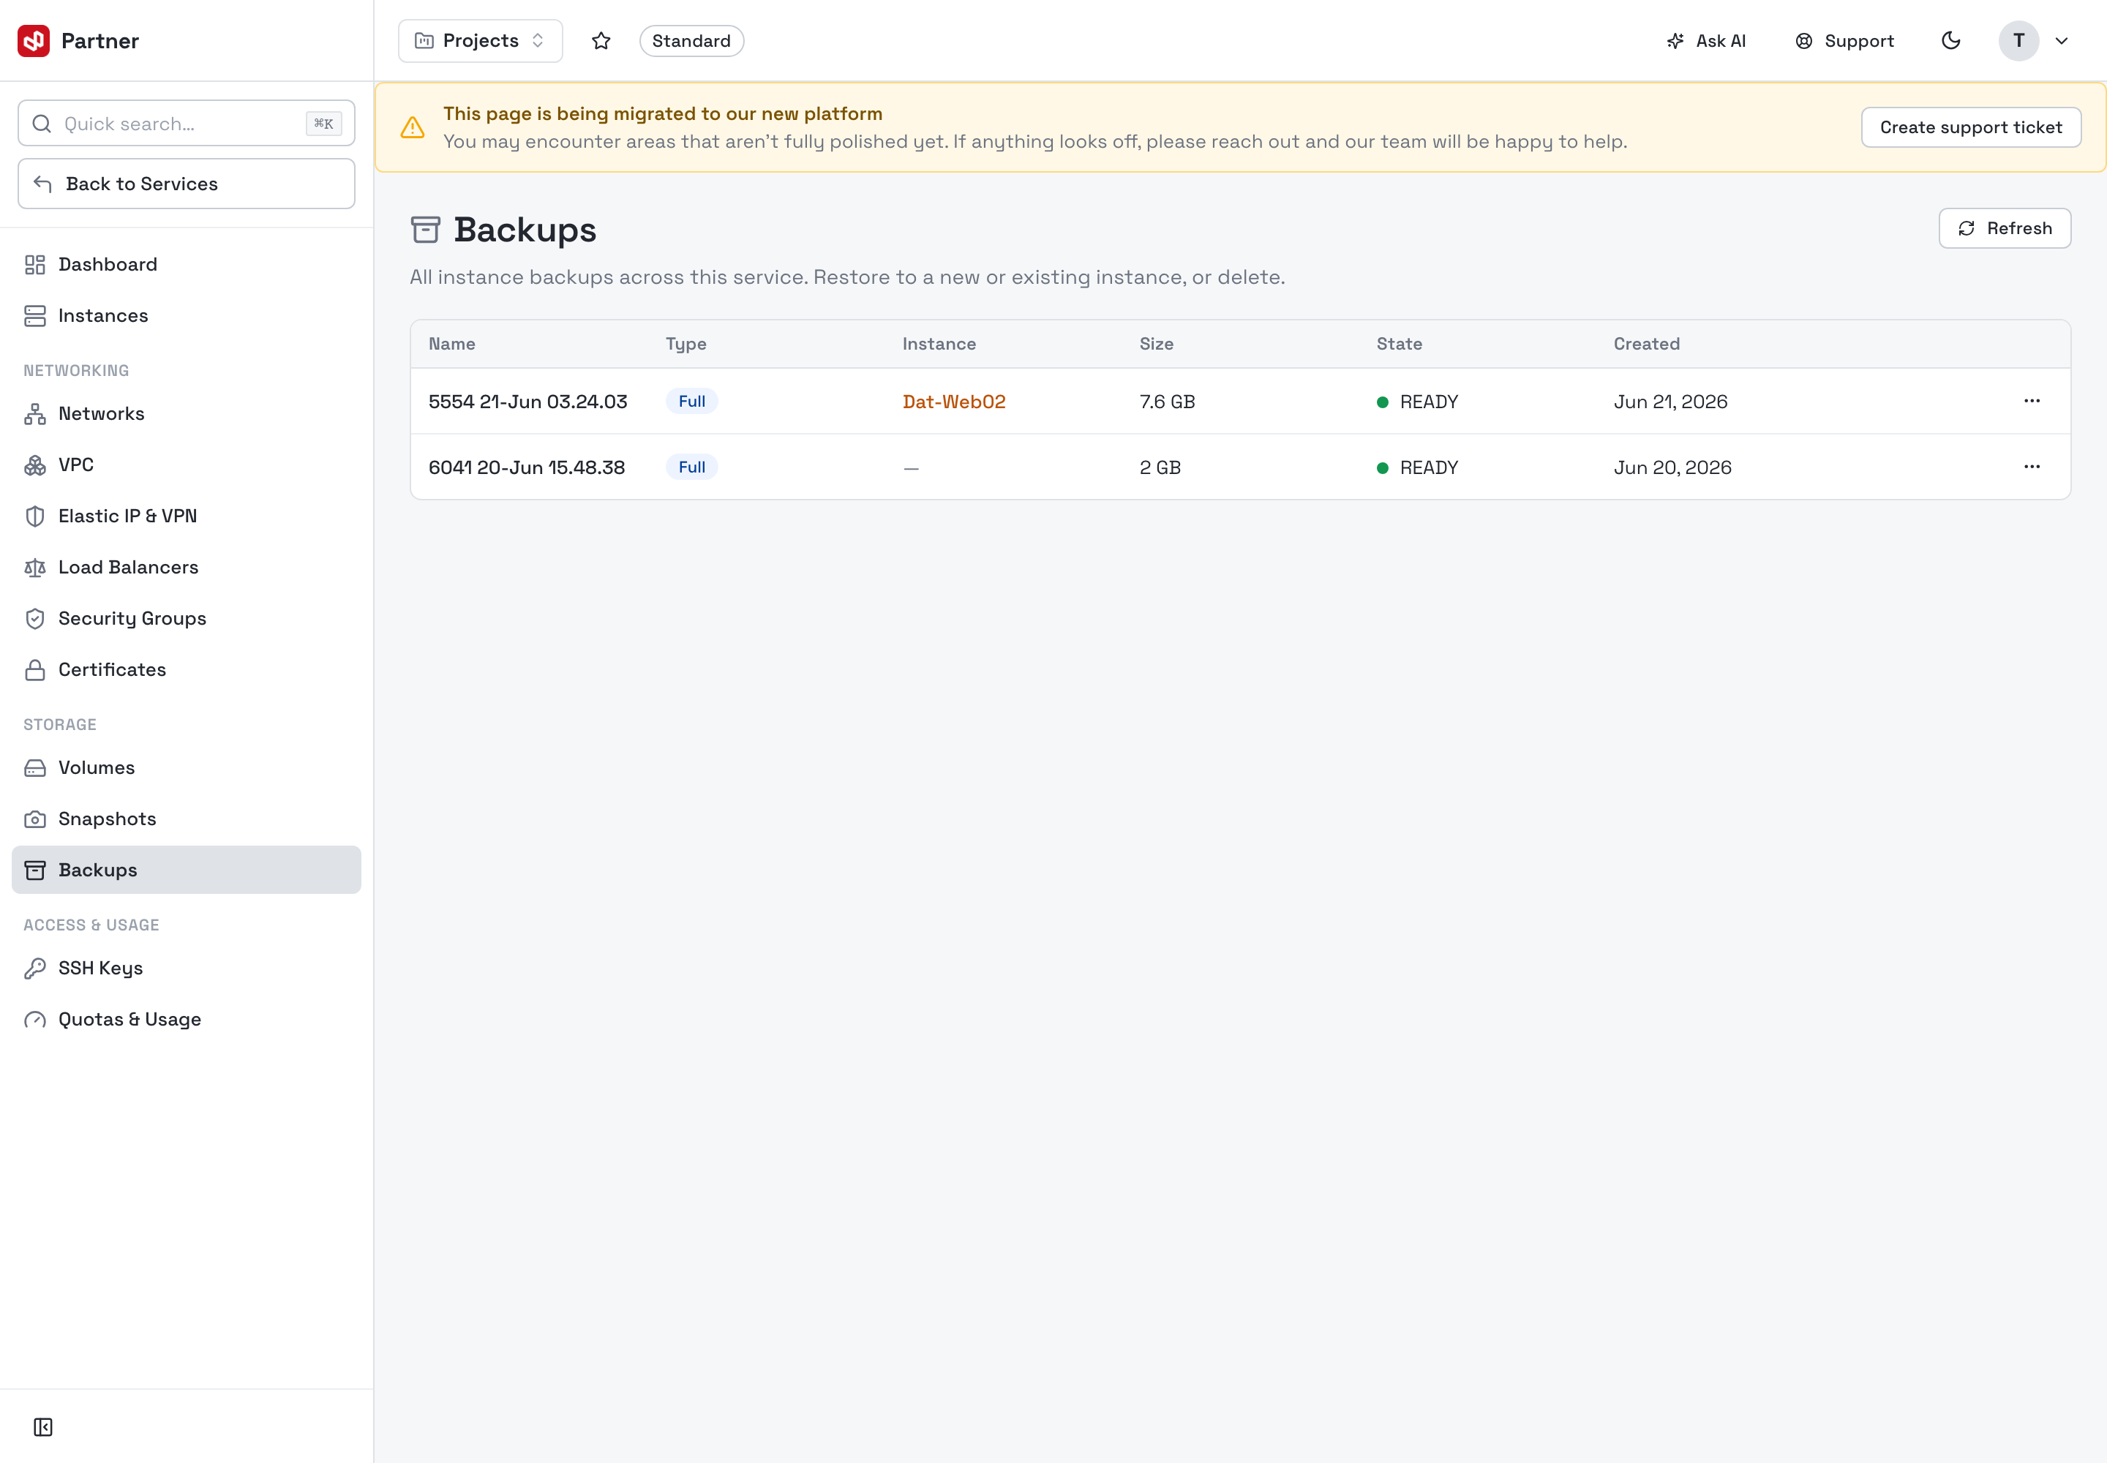
Task: Refresh the backups list
Action: click(2005, 228)
